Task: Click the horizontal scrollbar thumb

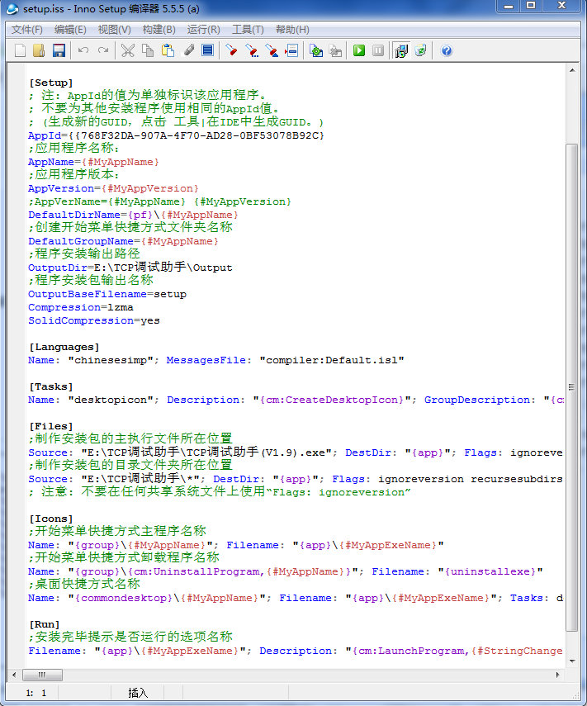Action: point(42,675)
